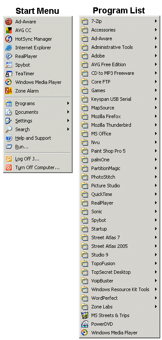Expand the Programs submenu arrow

(x=68, y=103)
